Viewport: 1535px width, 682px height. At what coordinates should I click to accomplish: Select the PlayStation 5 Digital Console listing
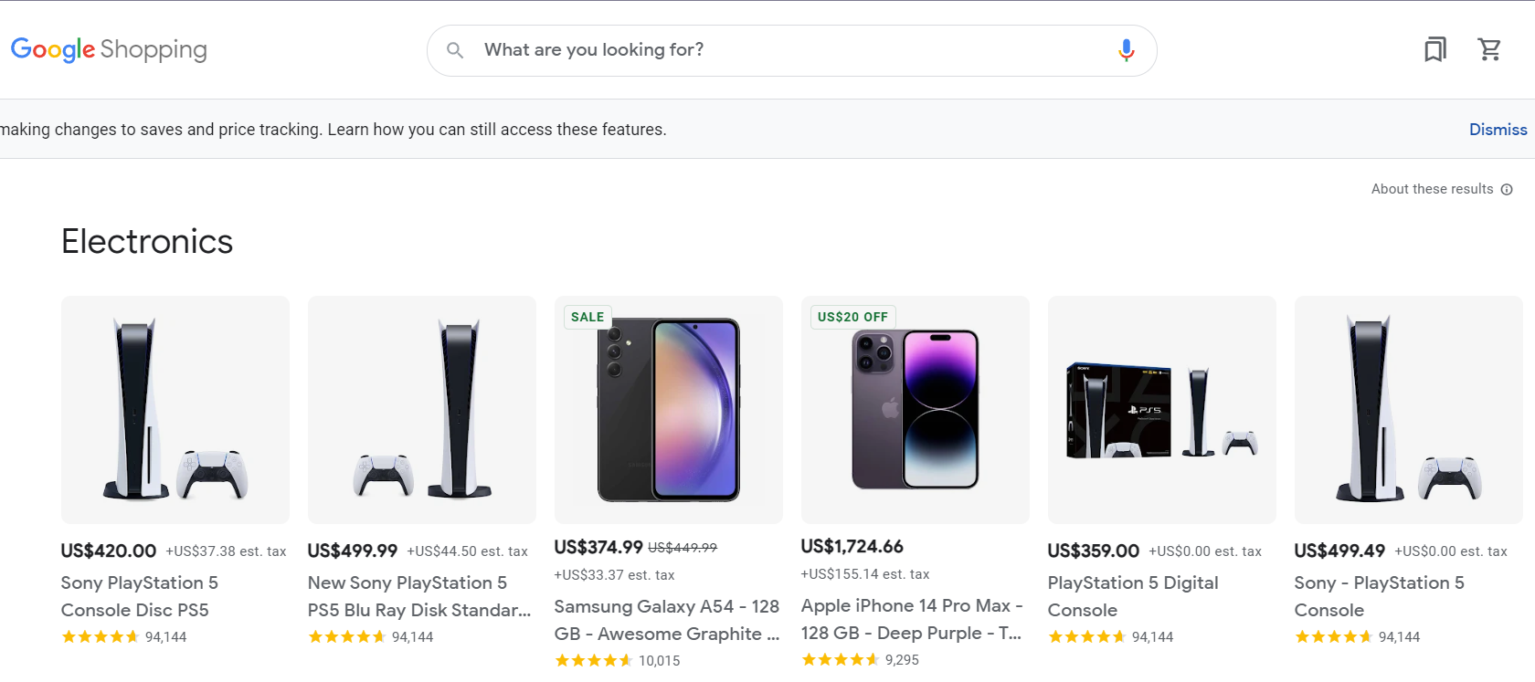tap(1133, 595)
